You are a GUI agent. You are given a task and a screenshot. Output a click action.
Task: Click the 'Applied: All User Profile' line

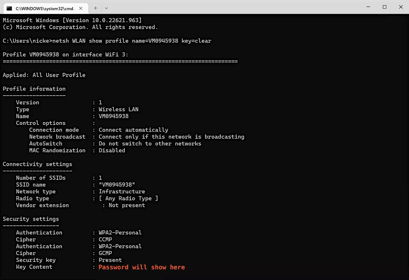(44, 75)
